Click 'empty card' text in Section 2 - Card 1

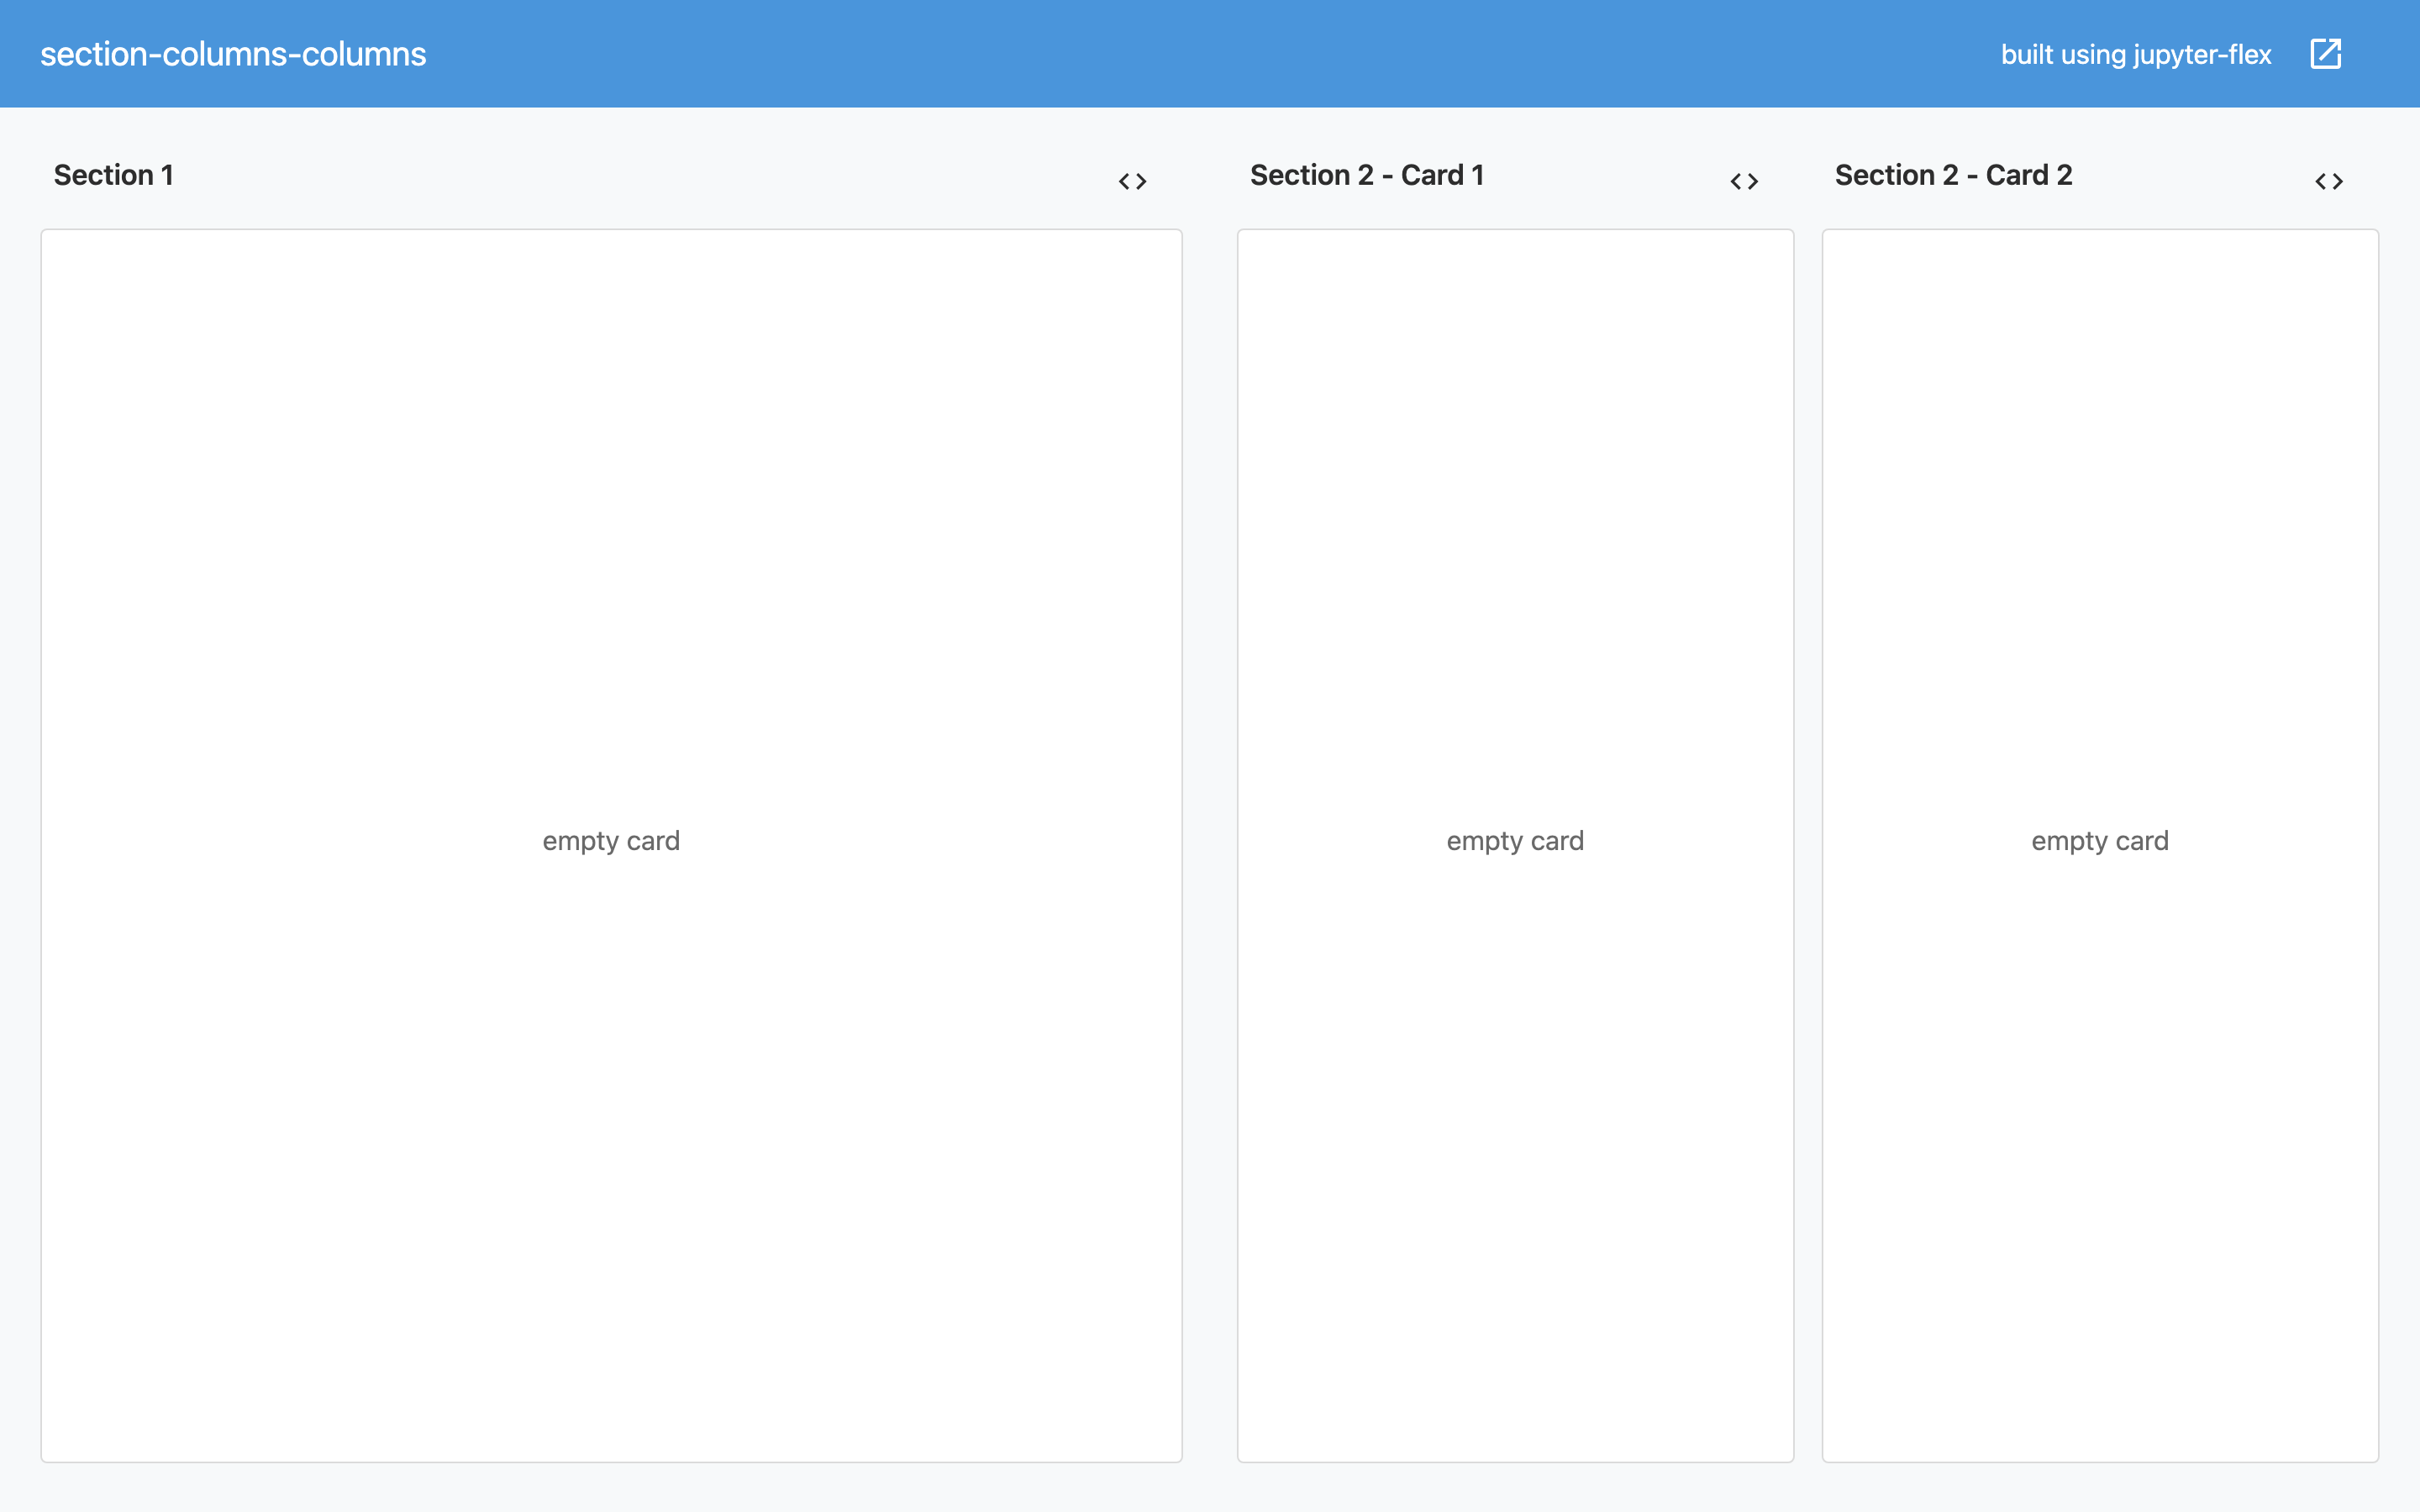pos(1515,841)
